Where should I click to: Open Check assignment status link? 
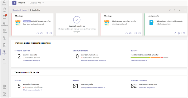pos(33,90)
